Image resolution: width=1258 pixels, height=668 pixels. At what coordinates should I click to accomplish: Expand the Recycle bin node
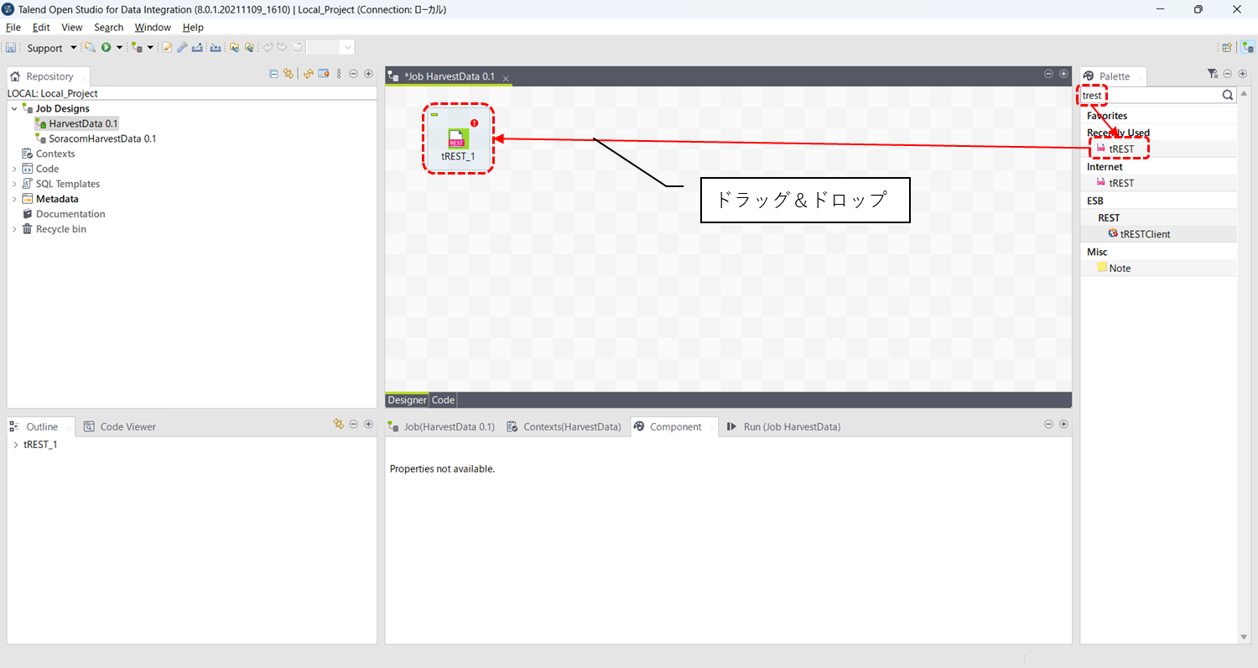tap(14, 230)
